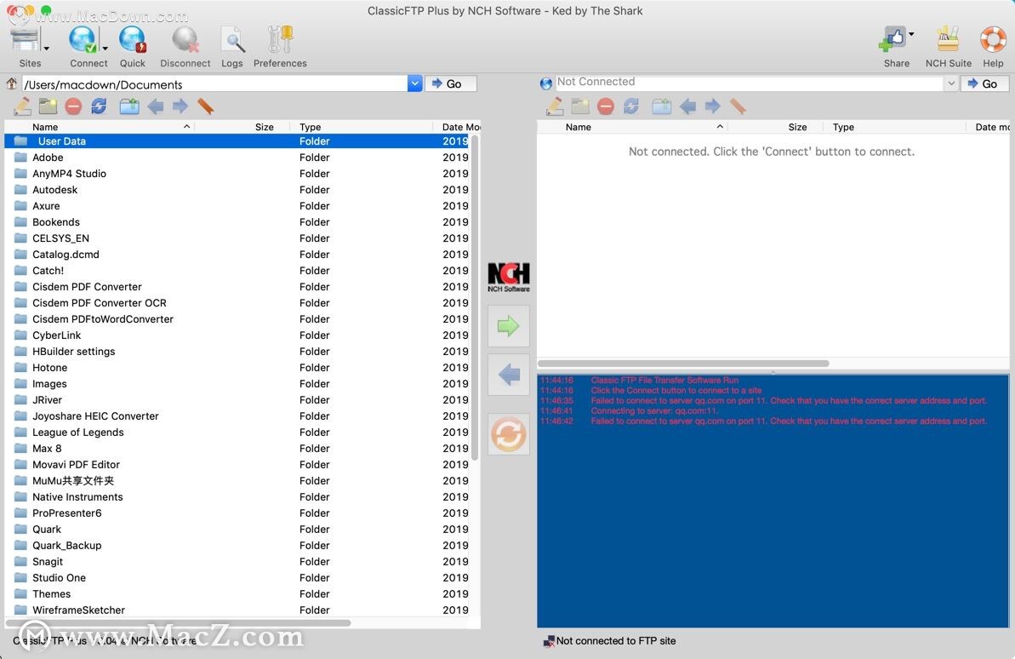Sort local files by Size column
This screenshot has width=1015, height=659.
(x=242, y=127)
